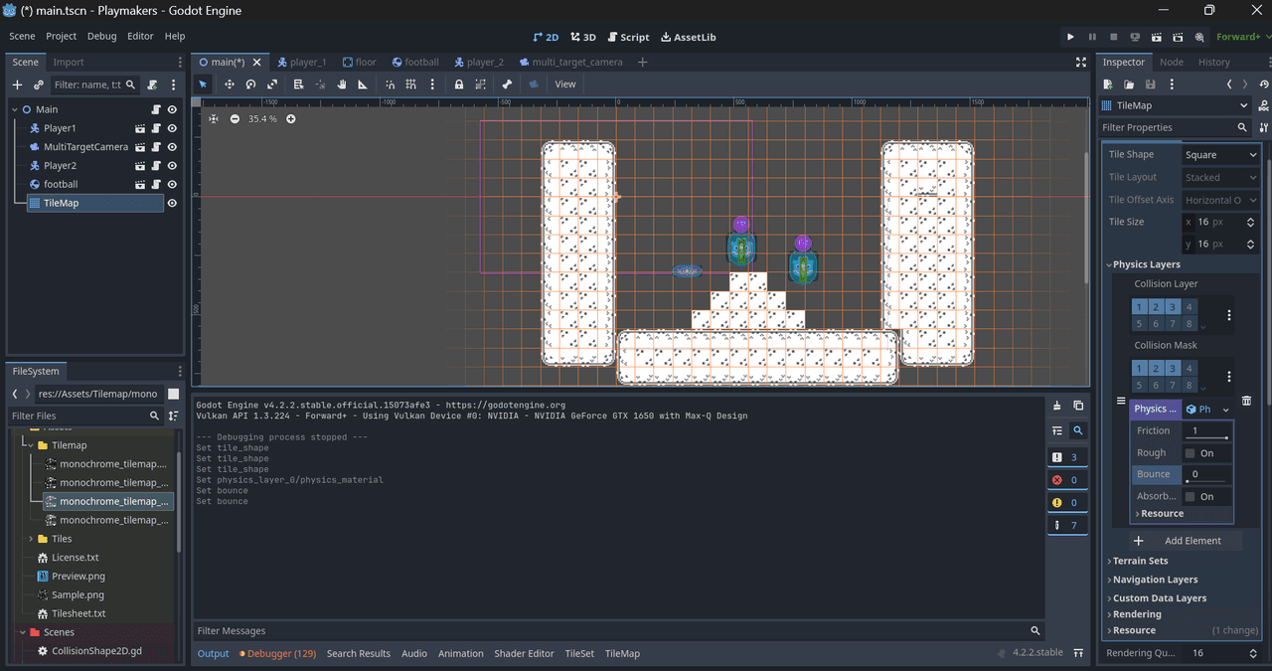Select the Move Mode tool in viewport toolbar
This screenshot has width=1272, height=671.
229,84
